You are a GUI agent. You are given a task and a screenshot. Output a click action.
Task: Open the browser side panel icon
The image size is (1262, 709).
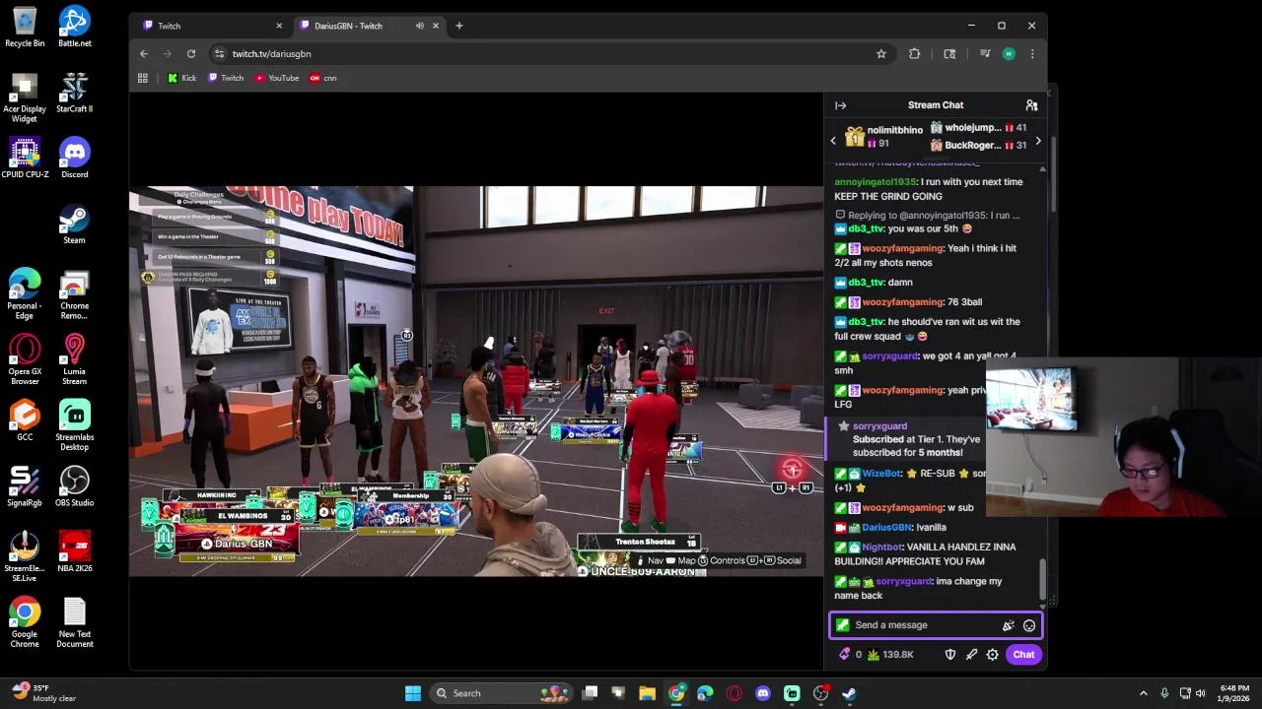pos(949,53)
